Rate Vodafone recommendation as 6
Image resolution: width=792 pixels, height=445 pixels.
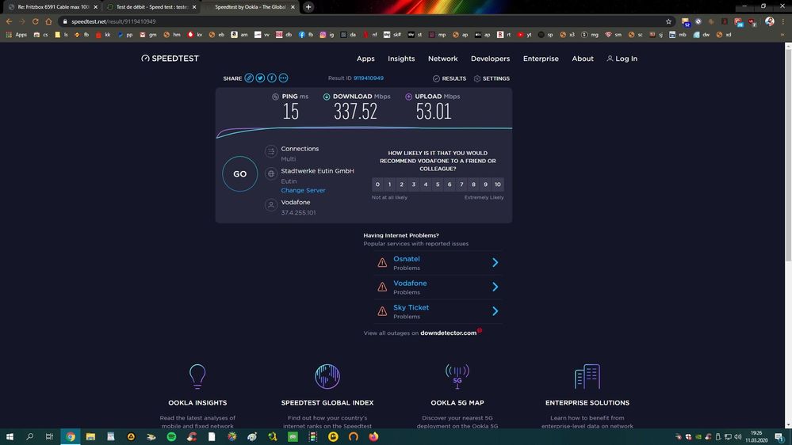coord(450,184)
